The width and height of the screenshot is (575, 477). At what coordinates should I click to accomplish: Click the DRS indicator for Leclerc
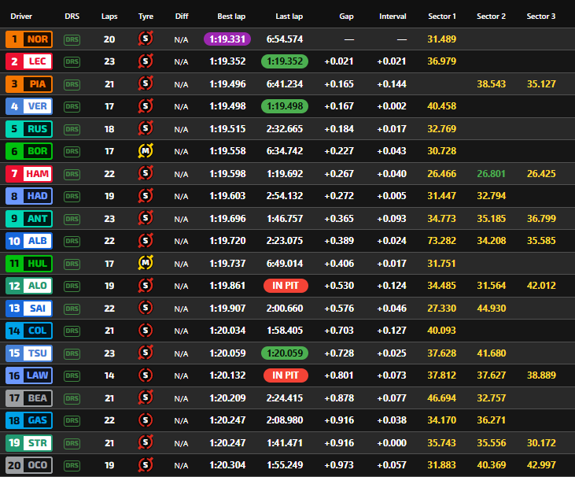(x=72, y=61)
